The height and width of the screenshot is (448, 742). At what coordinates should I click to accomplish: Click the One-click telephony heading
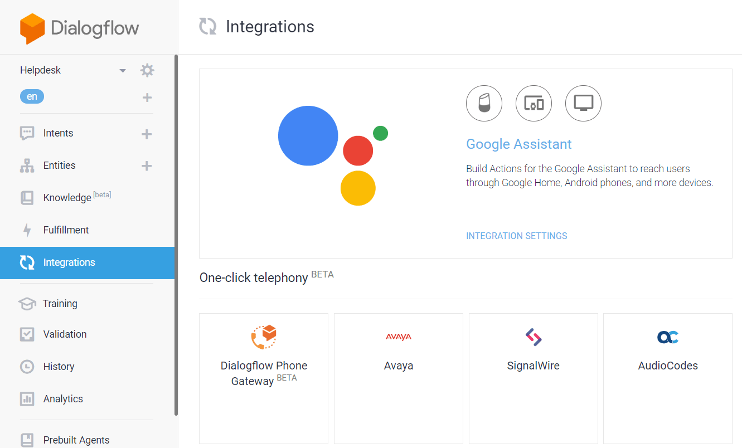266,277
